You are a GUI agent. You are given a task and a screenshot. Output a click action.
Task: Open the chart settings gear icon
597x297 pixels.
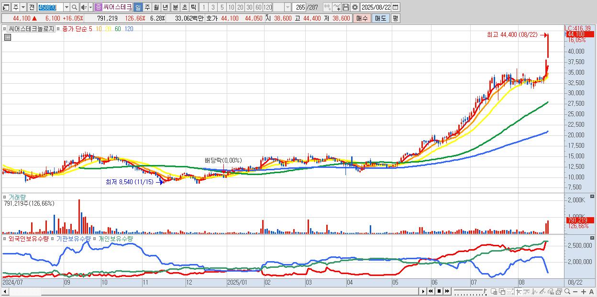(x=354, y=7)
